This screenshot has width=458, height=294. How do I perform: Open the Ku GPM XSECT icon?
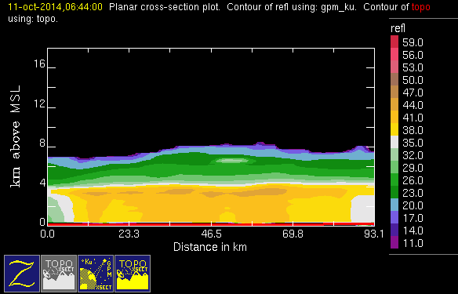pos(96,274)
